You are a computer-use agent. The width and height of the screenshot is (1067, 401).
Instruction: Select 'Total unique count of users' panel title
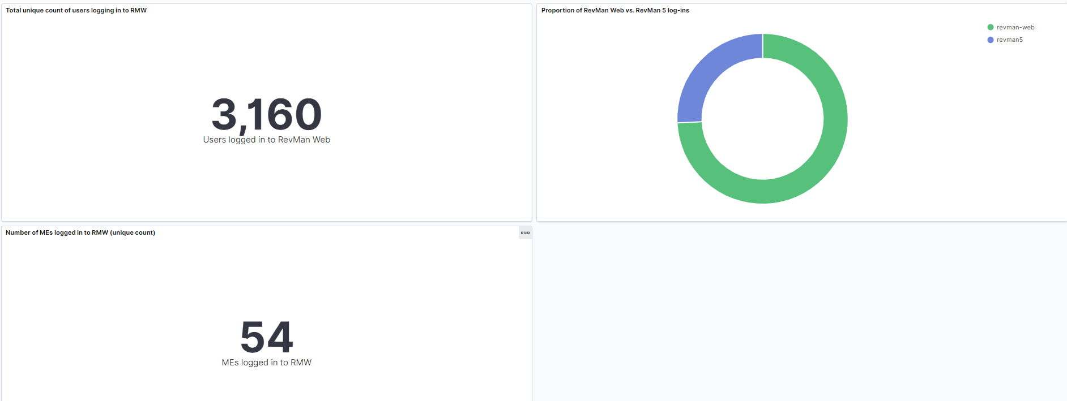pos(76,10)
